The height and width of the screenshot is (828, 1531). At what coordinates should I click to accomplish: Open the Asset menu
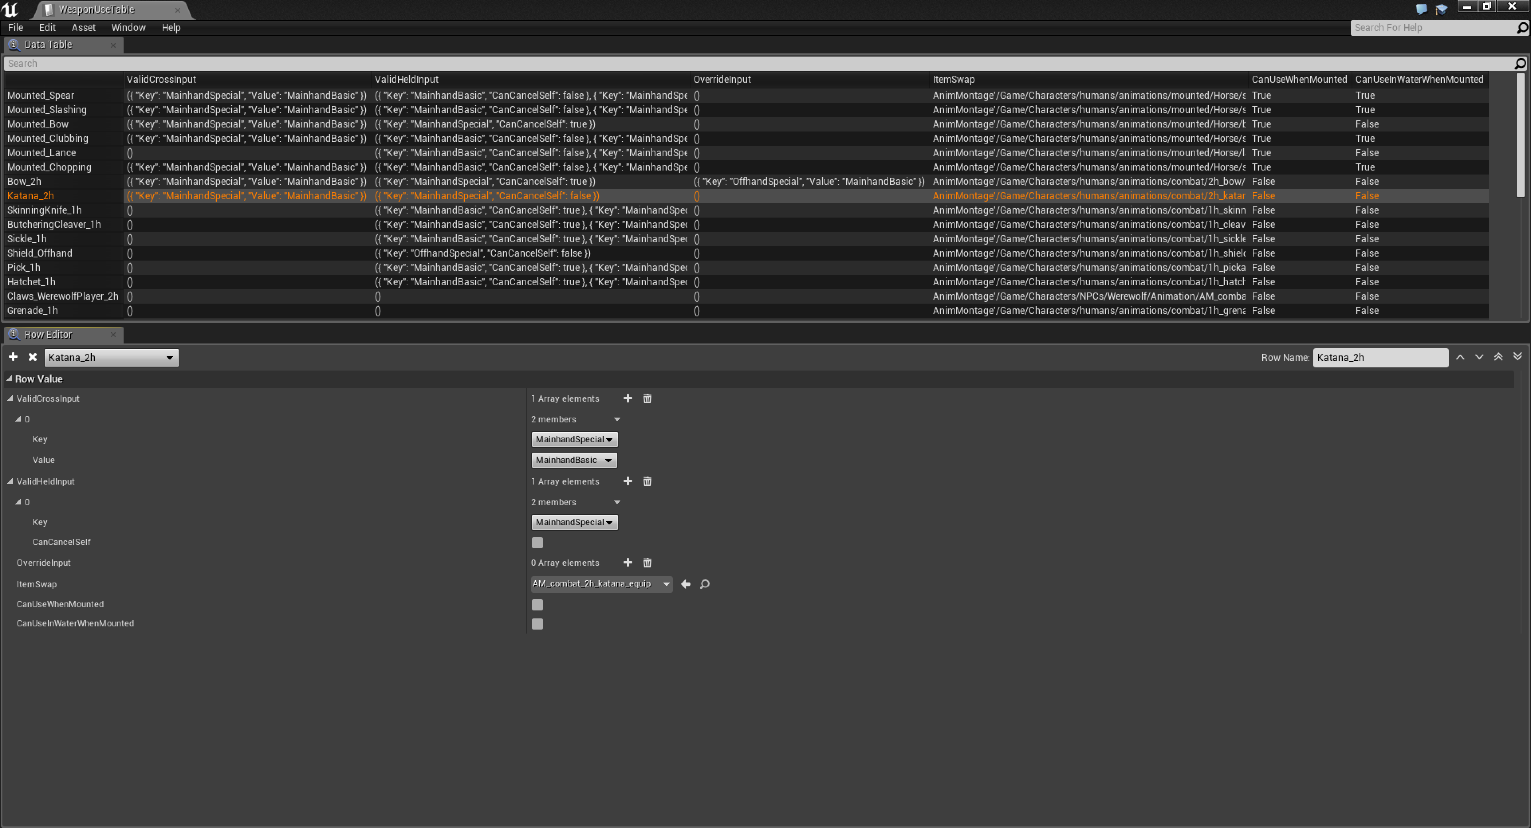pos(83,27)
